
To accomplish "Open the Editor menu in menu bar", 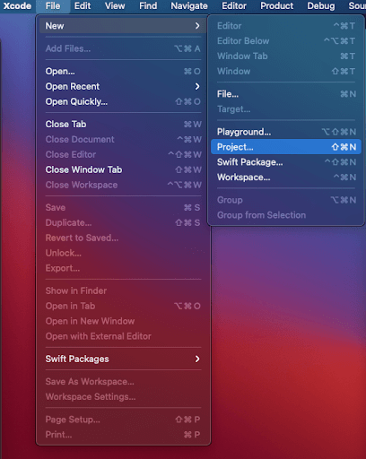I will pyautogui.click(x=234, y=6).
